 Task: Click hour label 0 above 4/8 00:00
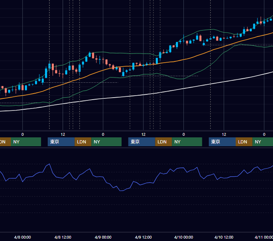click(x=22, y=134)
